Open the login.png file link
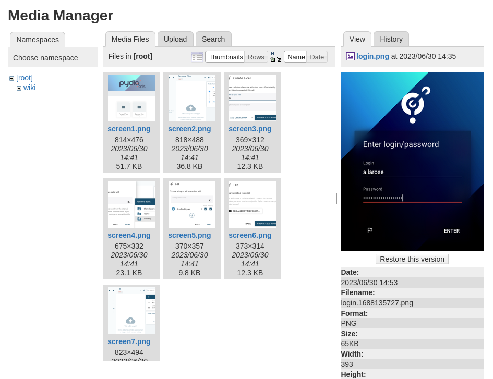 point(372,56)
